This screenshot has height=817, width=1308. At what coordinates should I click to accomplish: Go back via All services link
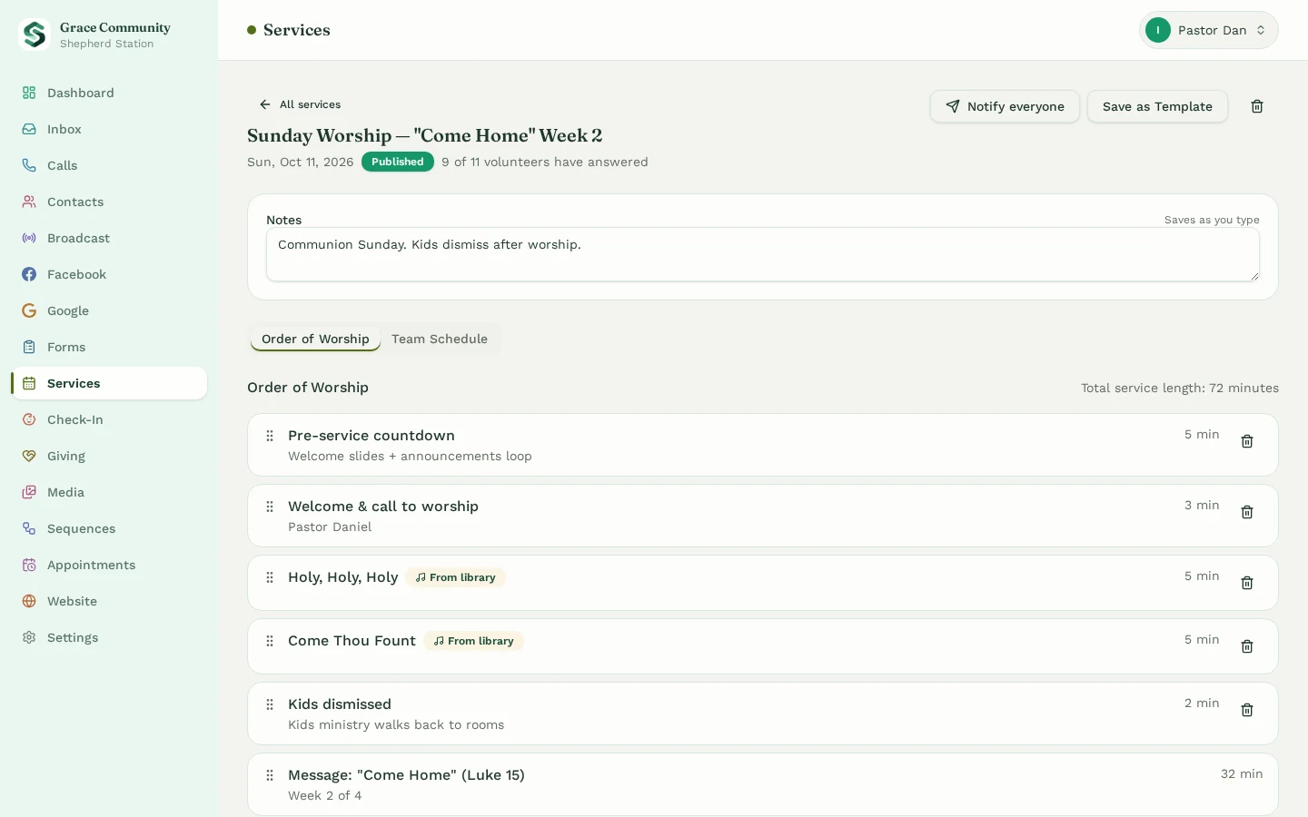point(300,104)
